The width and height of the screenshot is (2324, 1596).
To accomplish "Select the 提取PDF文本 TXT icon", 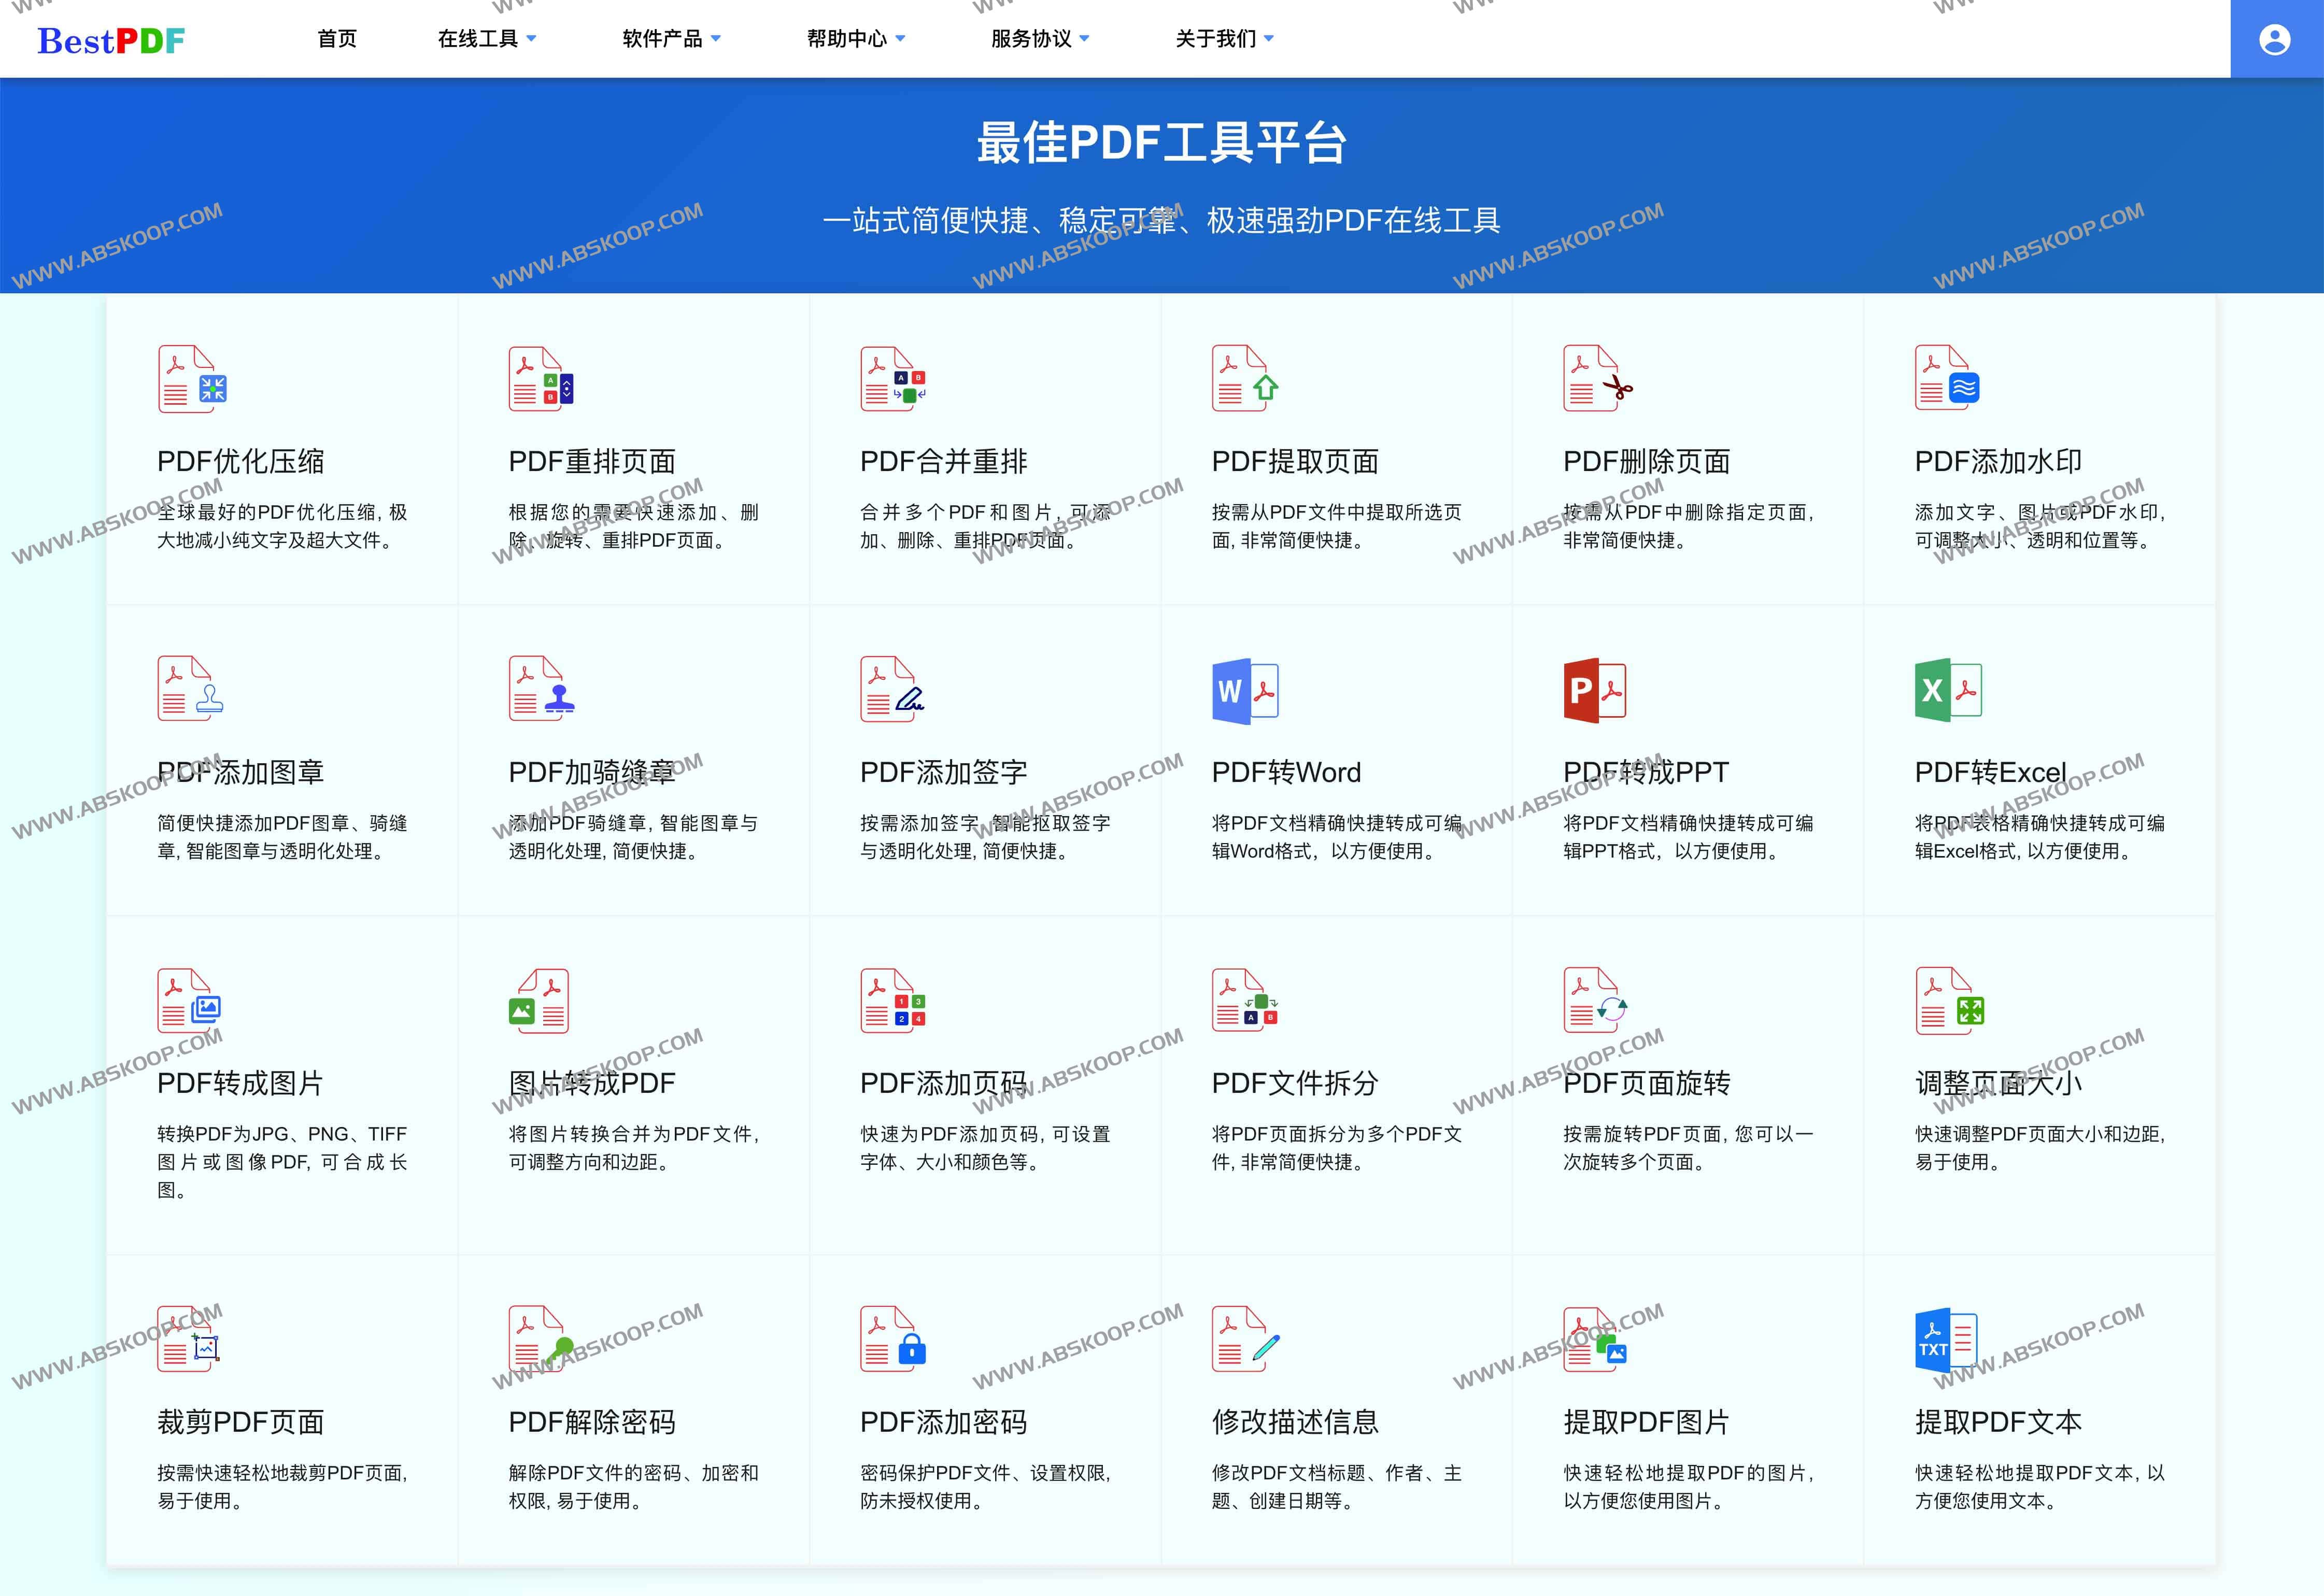I will (1946, 1340).
